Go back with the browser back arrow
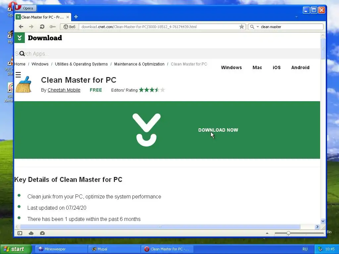Image resolution: width=339 pixels, height=254 pixels. [x=21, y=26]
